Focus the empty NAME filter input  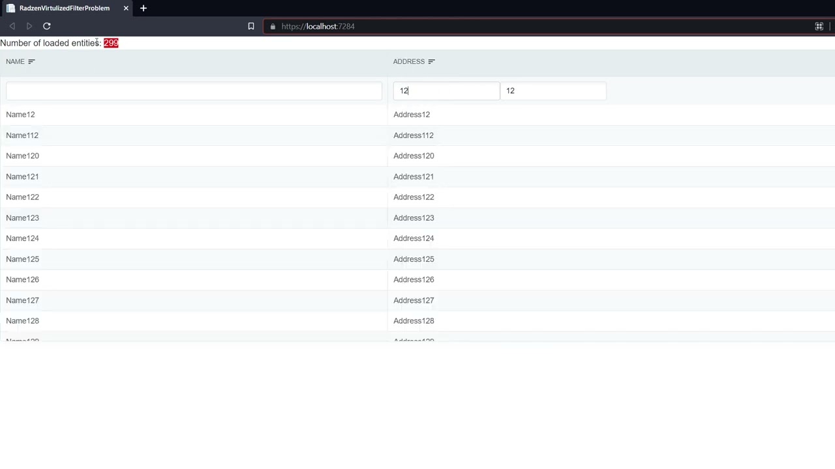point(194,91)
